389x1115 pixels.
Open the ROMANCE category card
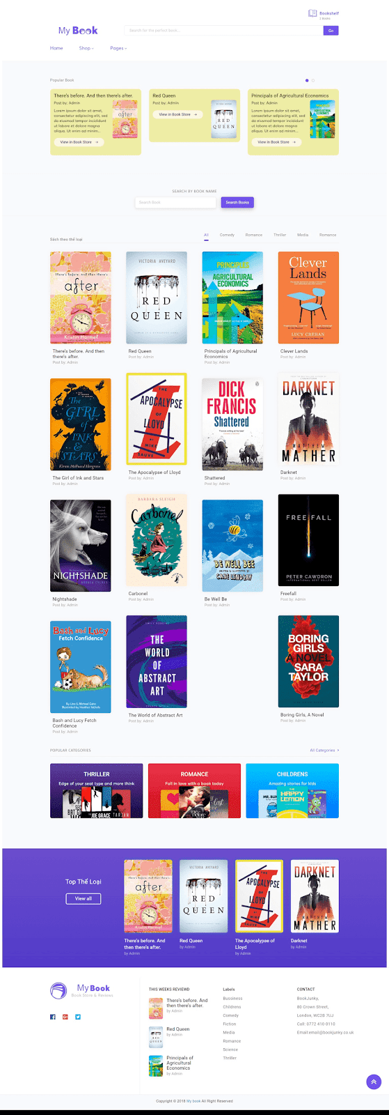194,791
